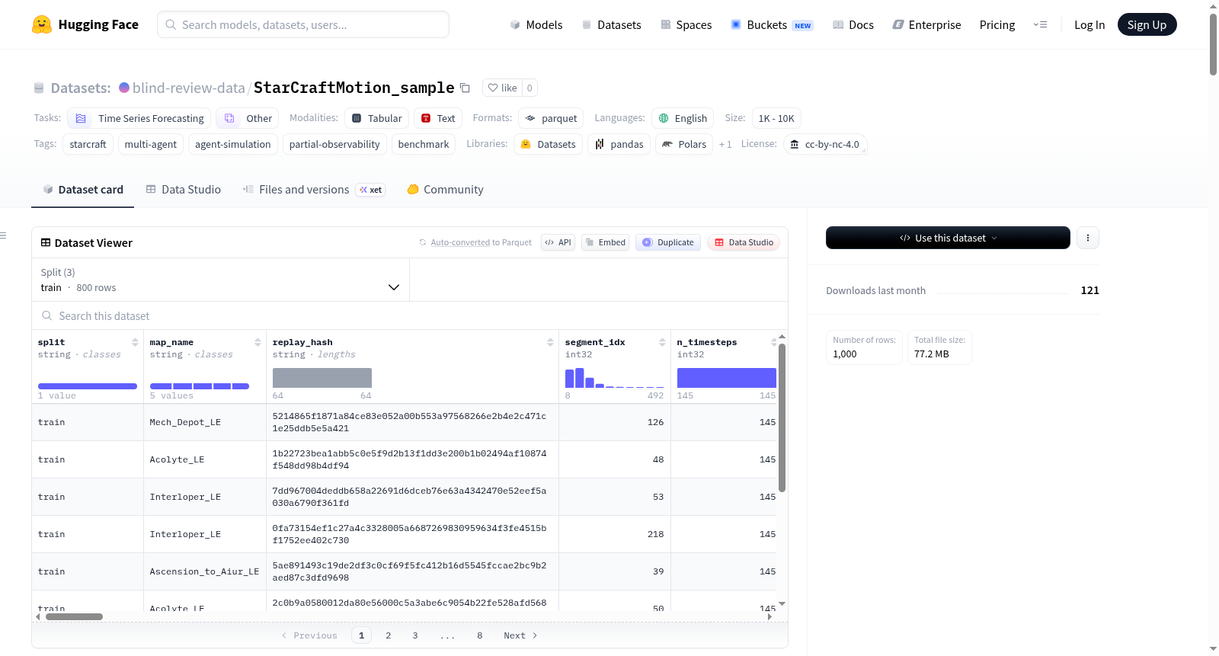Click the table horizontal scrollbar thumb
This screenshot has width=1219, height=656.
click(x=74, y=617)
